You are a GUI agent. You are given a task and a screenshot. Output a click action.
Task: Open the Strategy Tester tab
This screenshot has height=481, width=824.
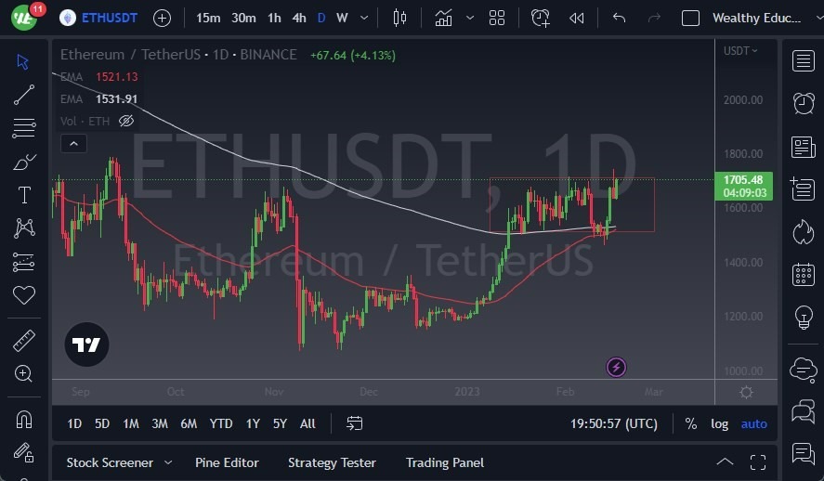pos(332,462)
